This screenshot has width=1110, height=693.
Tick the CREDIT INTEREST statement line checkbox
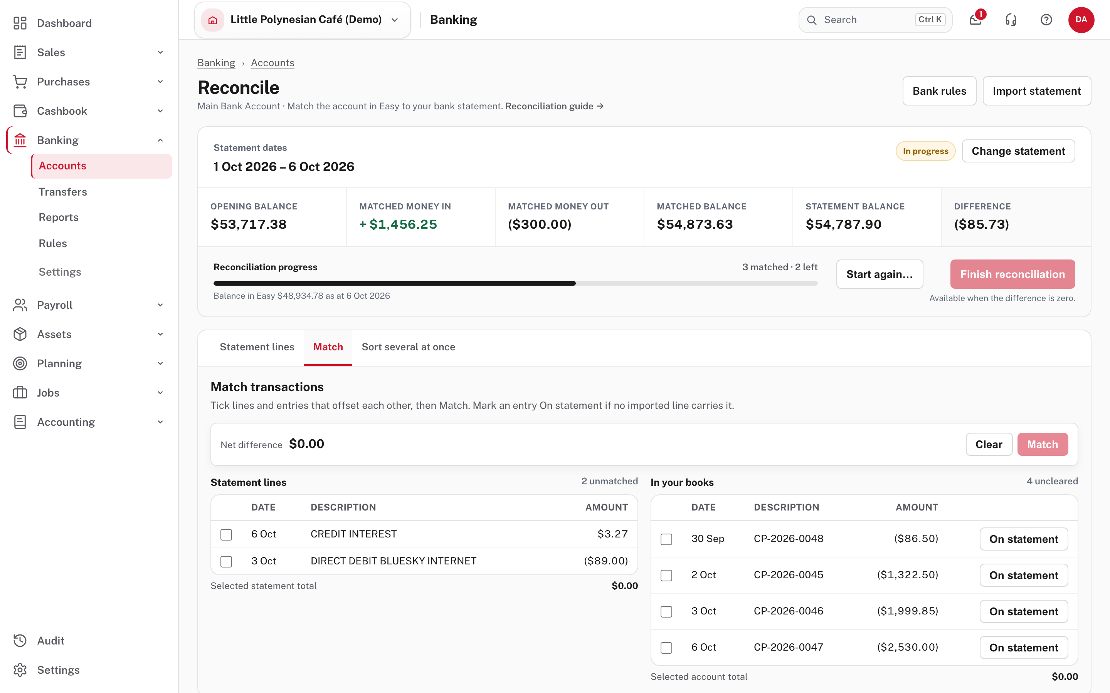(x=226, y=534)
